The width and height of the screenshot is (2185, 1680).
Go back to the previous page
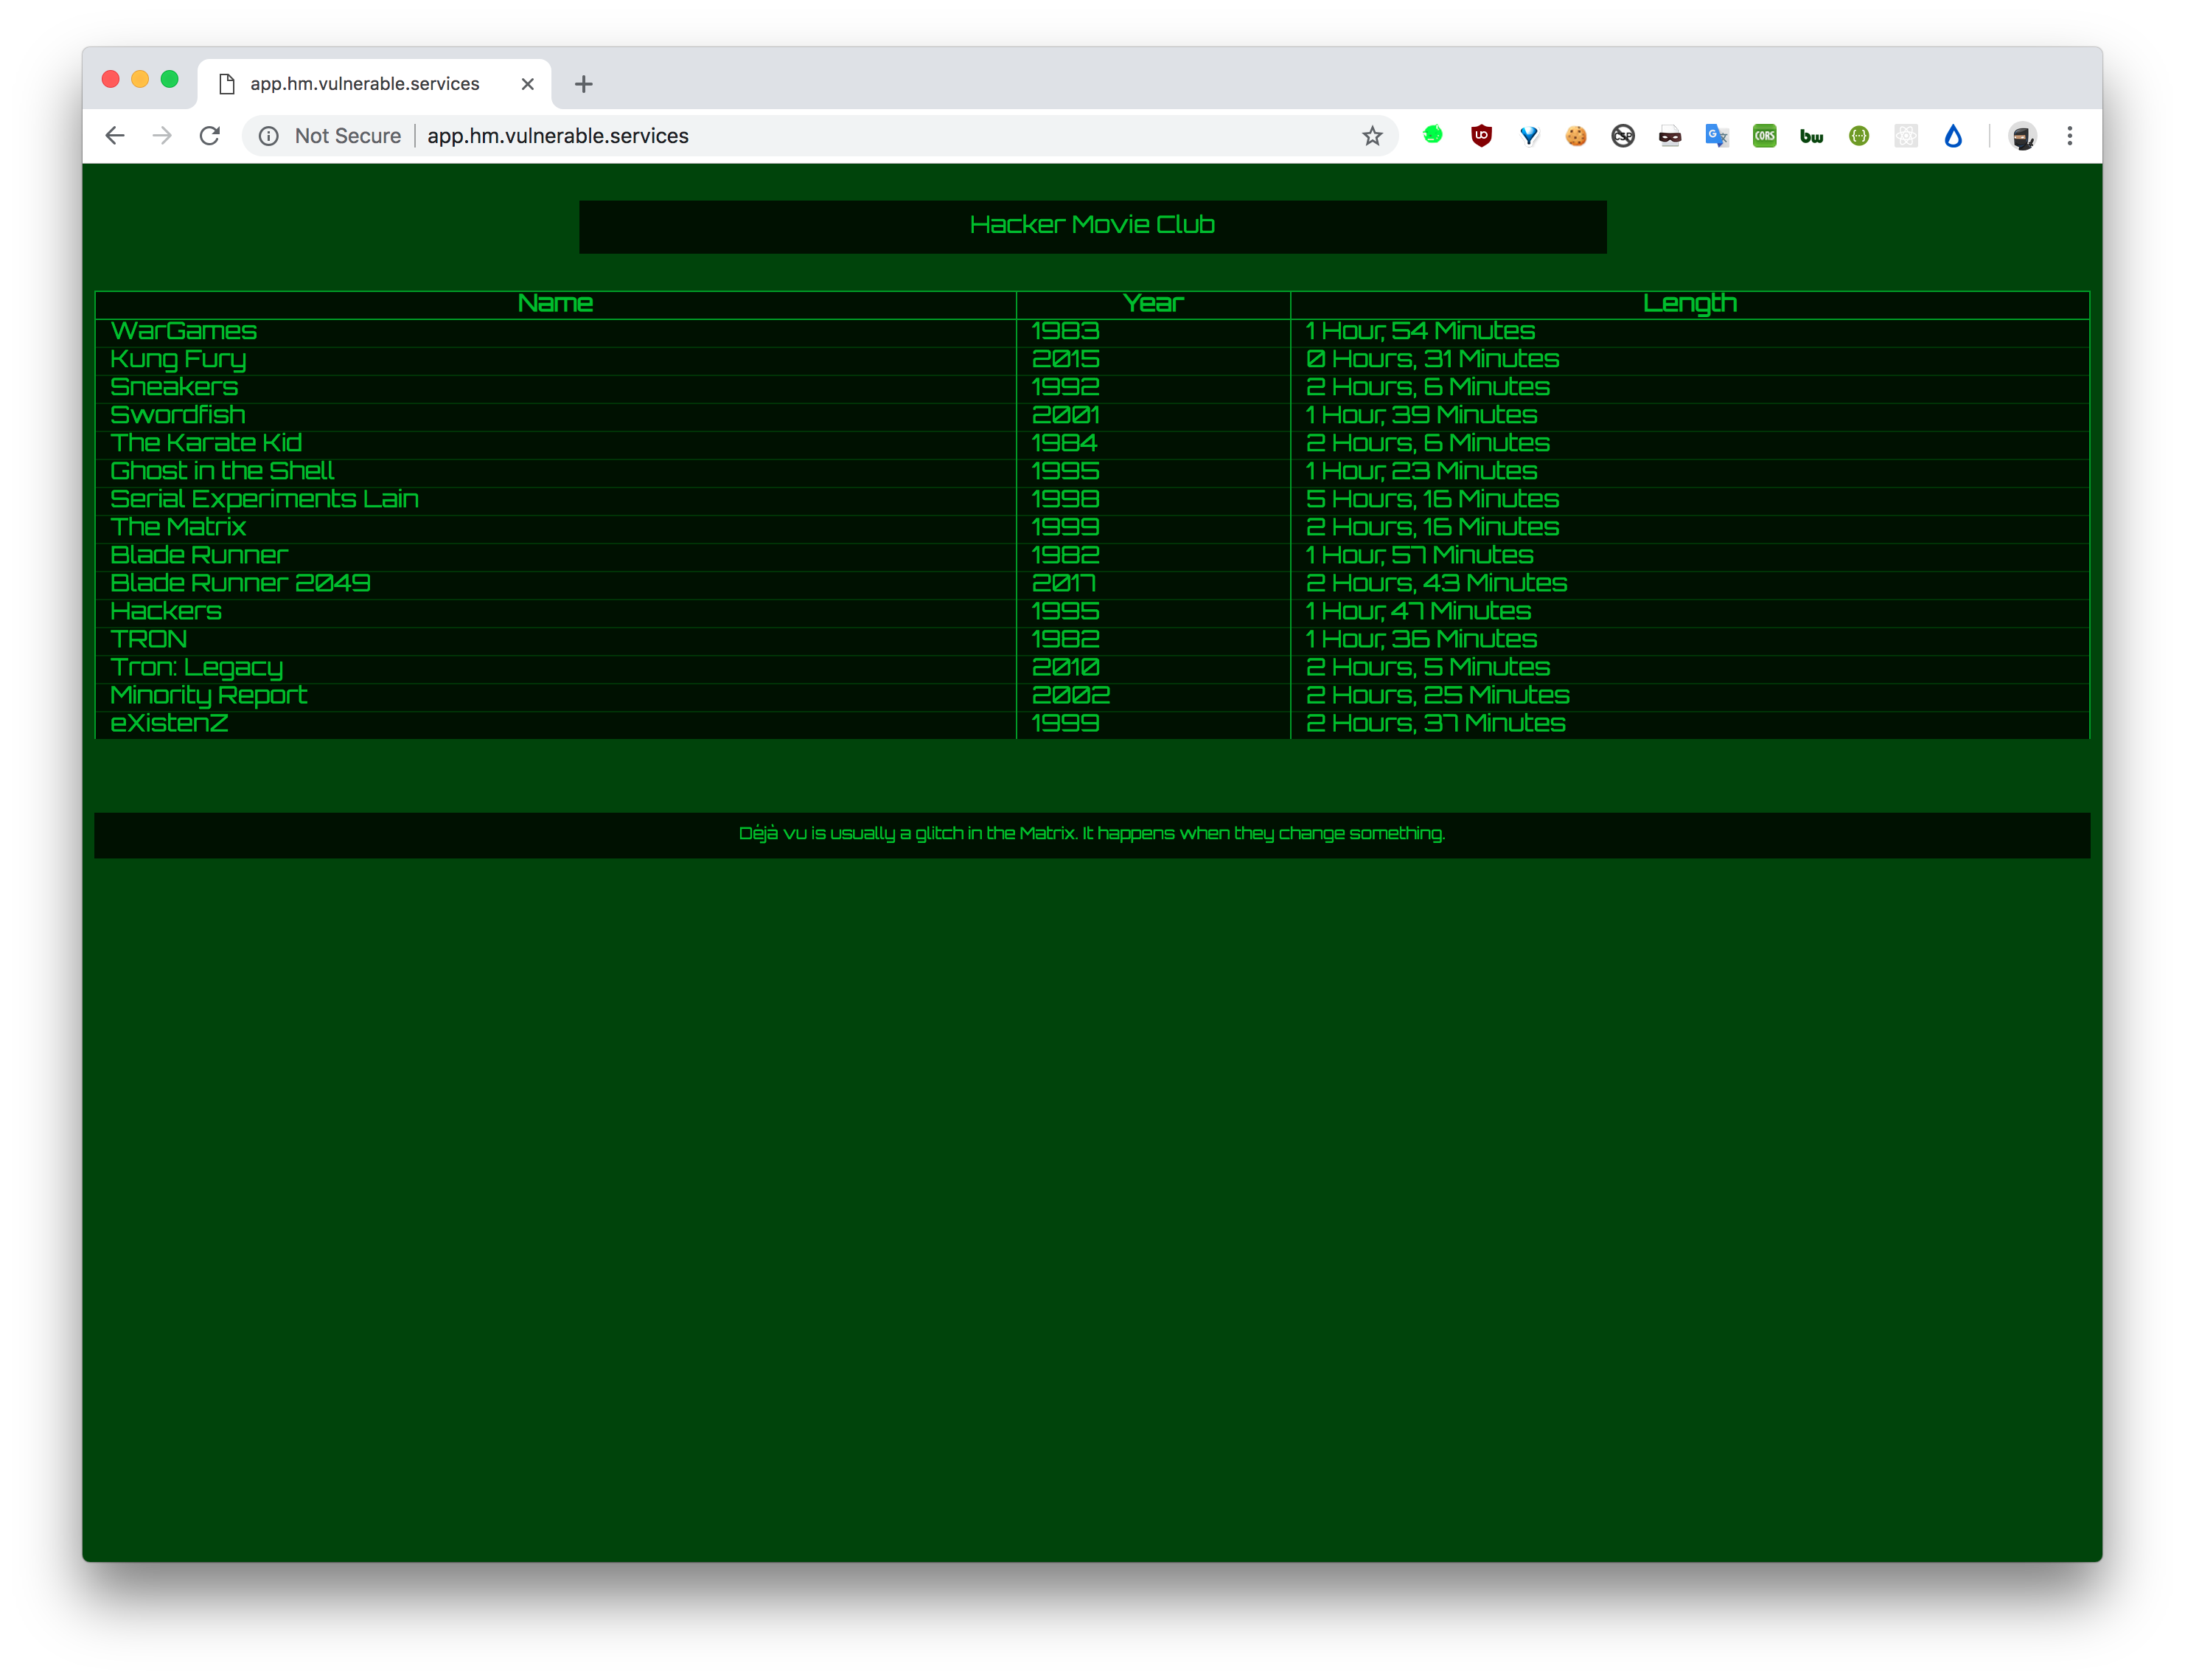point(115,136)
